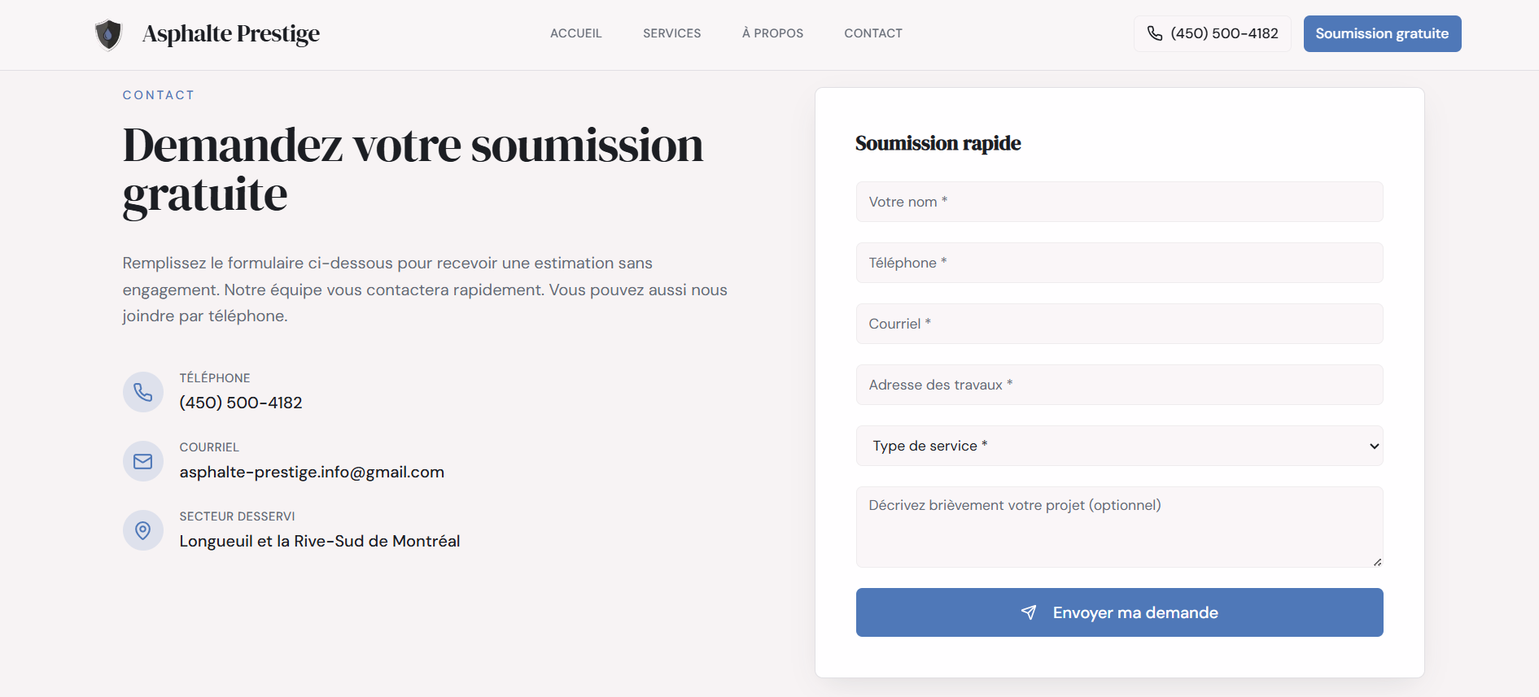Click the dropdown arrow of Type de service
Image resolution: width=1539 pixels, height=697 pixels.
pyautogui.click(x=1374, y=446)
